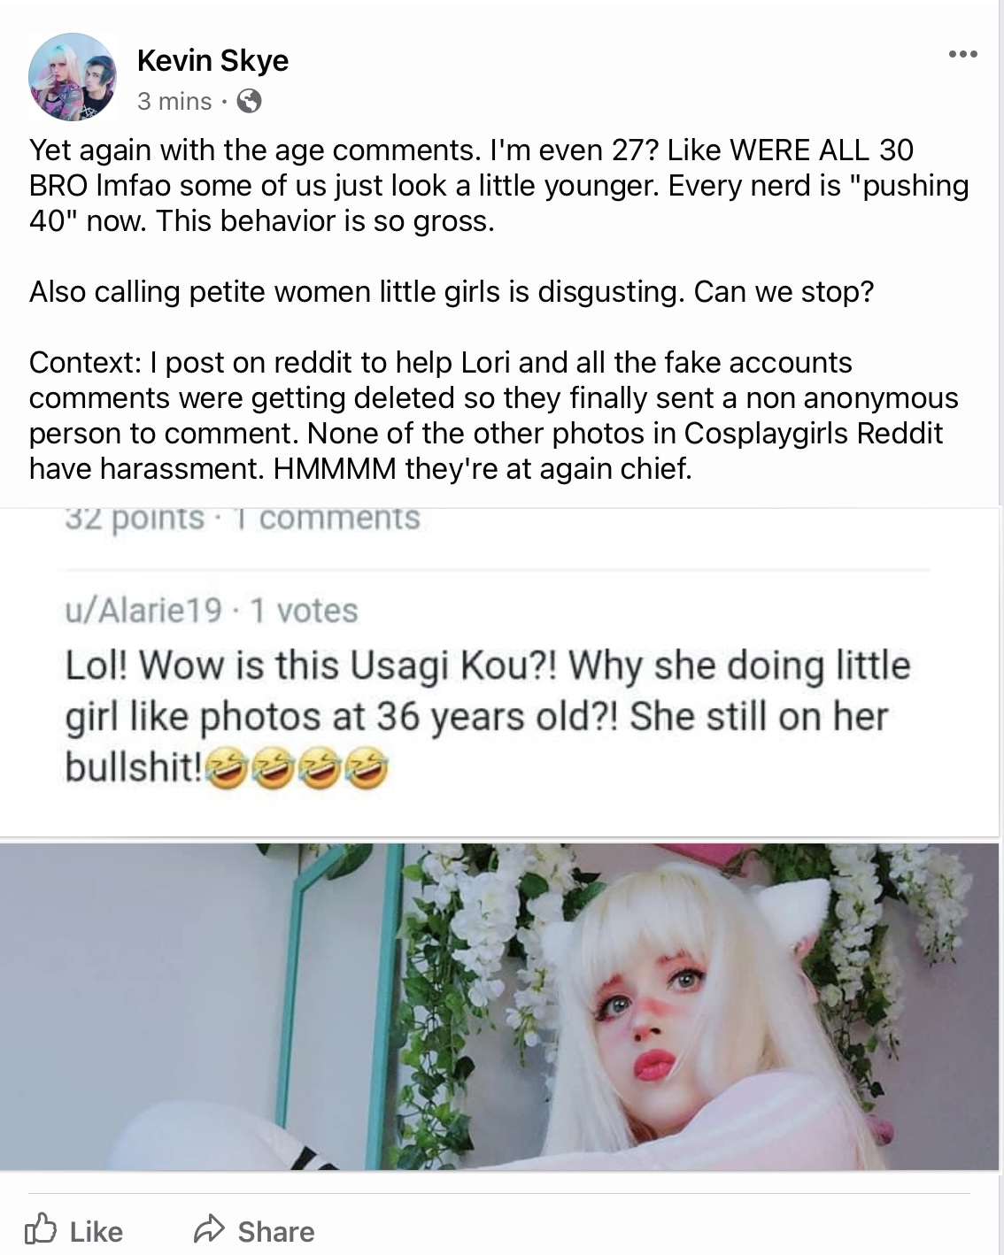Click the "Also calling petite women" paragraph
The image size is (1004, 1255).
[x=452, y=291]
